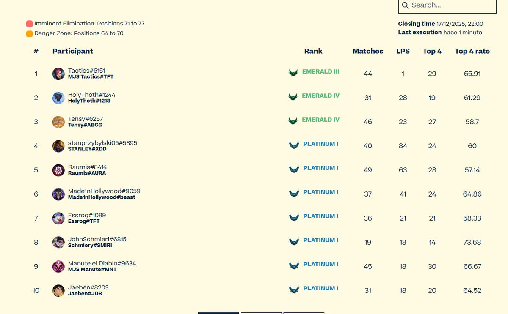This screenshot has height=314, width=508.
Task: Click Closing time 17/12/2025, 22:00 text
Action: (441, 24)
